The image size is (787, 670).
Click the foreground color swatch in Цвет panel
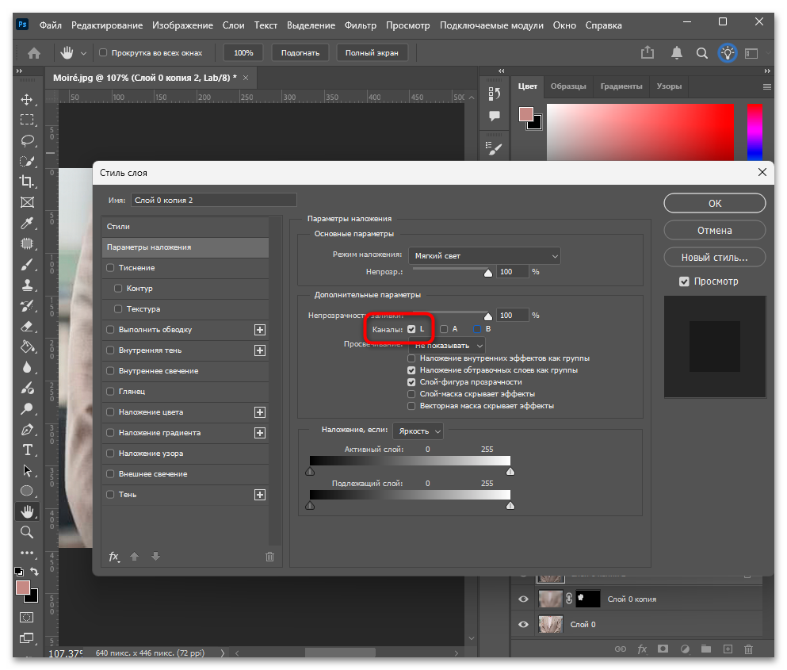point(526,114)
